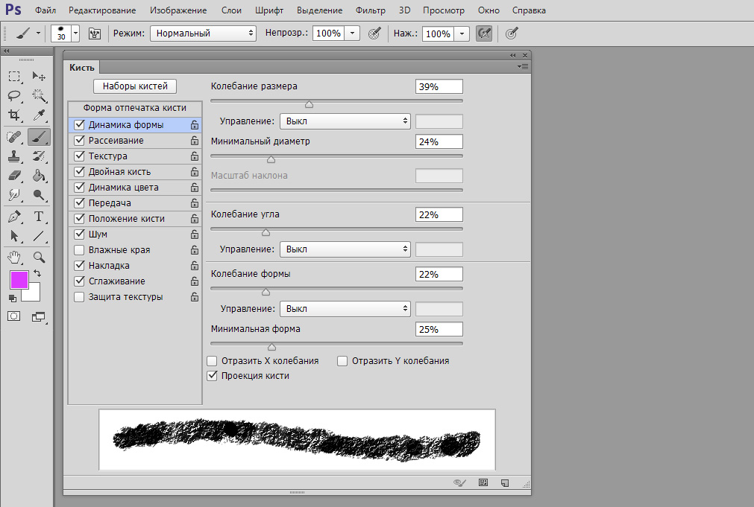The width and height of the screenshot is (754, 507).
Task: Enable Влажные края checkbox
Action: coord(79,249)
